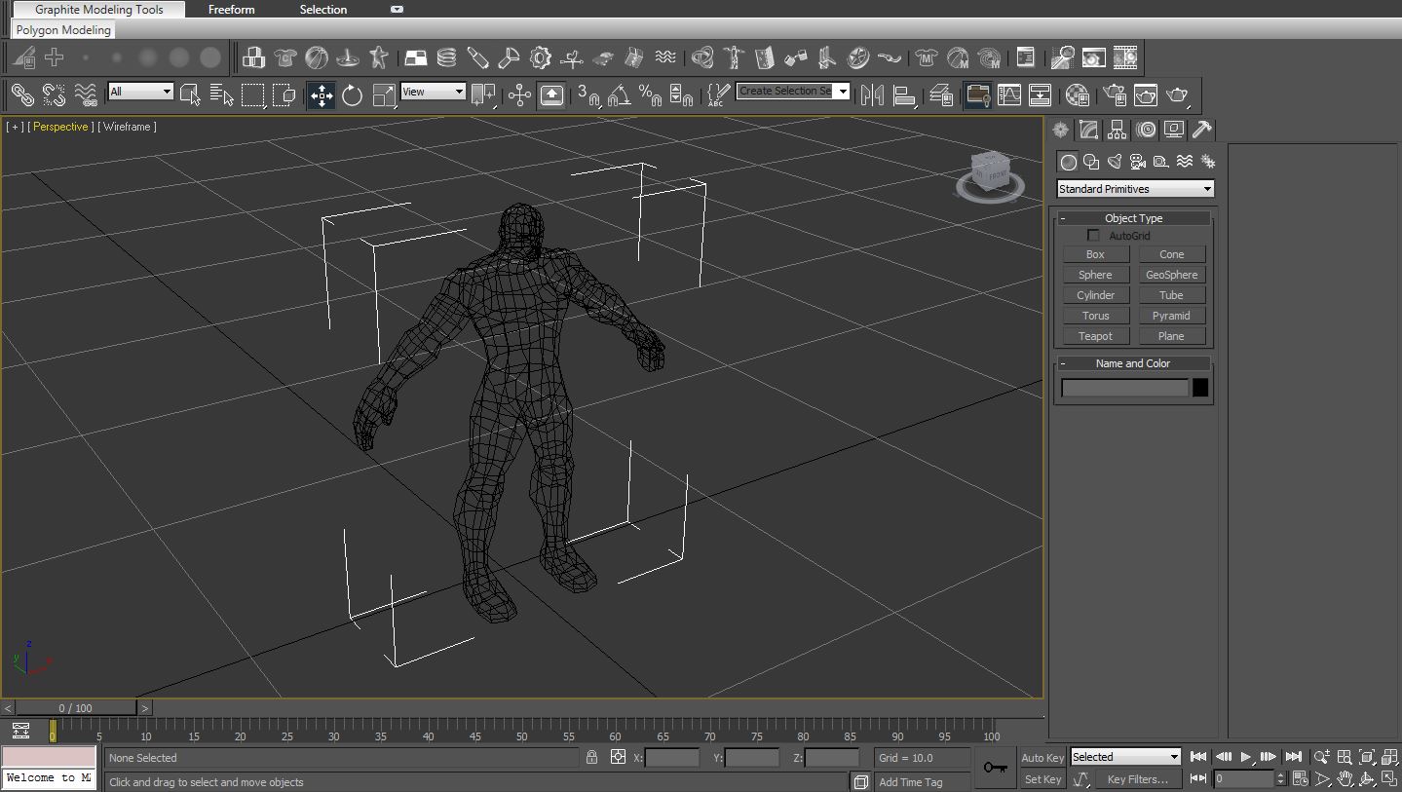The width and height of the screenshot is (1402, 792).
Task: Select the Pan View hand tool
Action: tap(1345, 778)
